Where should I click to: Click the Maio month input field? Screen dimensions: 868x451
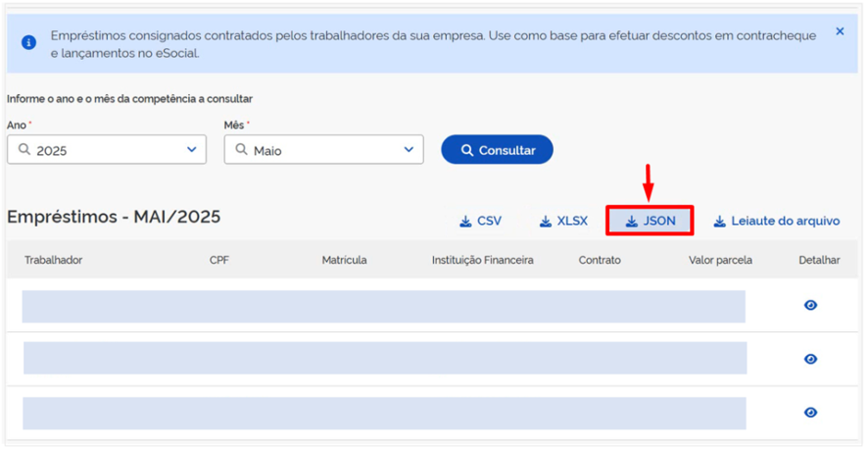[324, 150]
